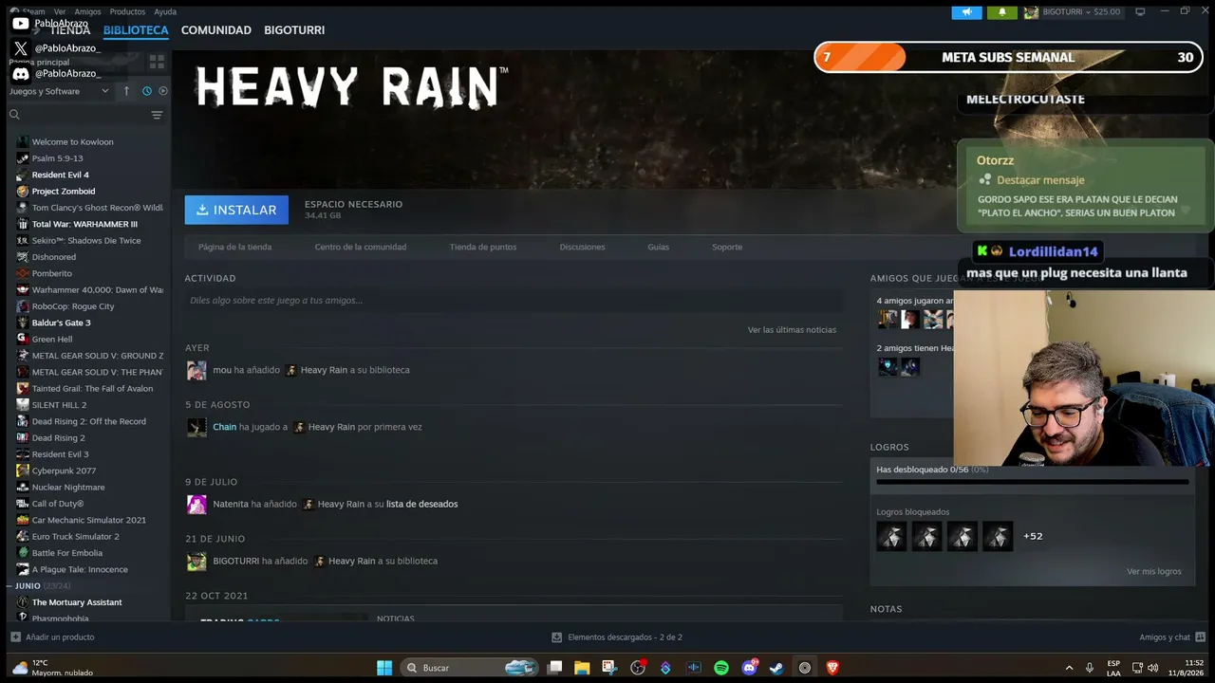This screenshot has width=1215, height=683.
Task: Select Baldur's Gate 3 in library
Action: point(62,323)
